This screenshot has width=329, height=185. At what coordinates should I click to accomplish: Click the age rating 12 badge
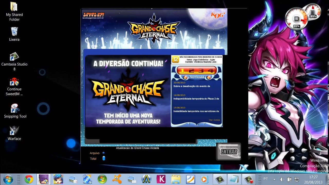point(175,60)
